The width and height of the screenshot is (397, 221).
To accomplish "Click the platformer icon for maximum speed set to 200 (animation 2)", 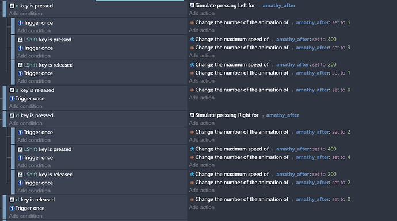I will (192, 175).
